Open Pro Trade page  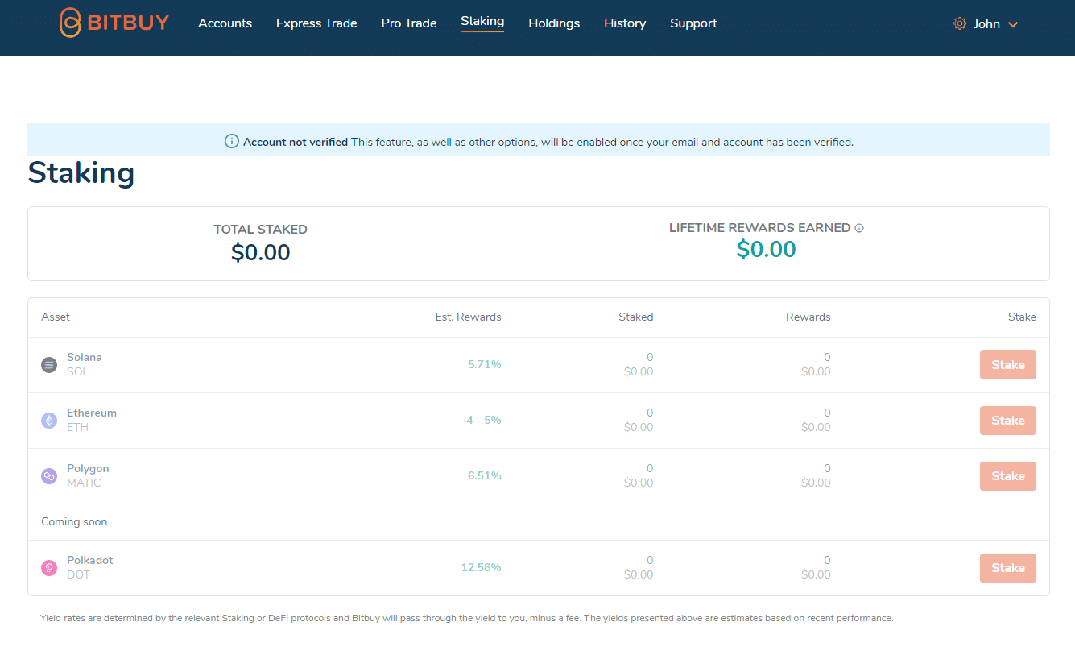coord(409,23)
